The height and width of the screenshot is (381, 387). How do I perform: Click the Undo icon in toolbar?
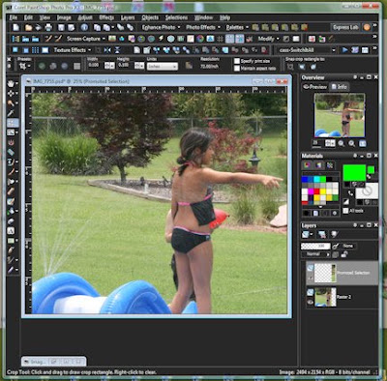coord(120,27)
